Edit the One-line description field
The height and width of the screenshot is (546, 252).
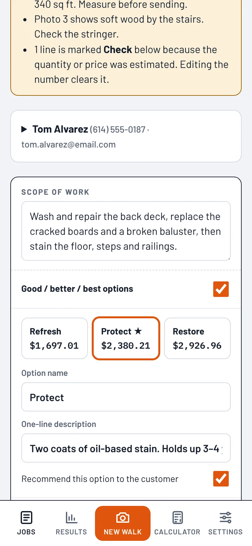126,448
